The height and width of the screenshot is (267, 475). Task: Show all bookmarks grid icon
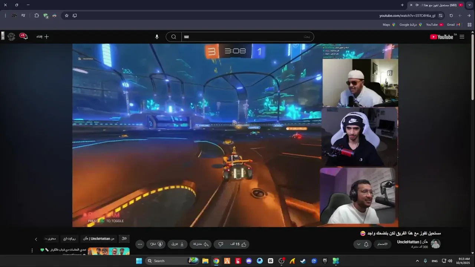pos(469,25)
